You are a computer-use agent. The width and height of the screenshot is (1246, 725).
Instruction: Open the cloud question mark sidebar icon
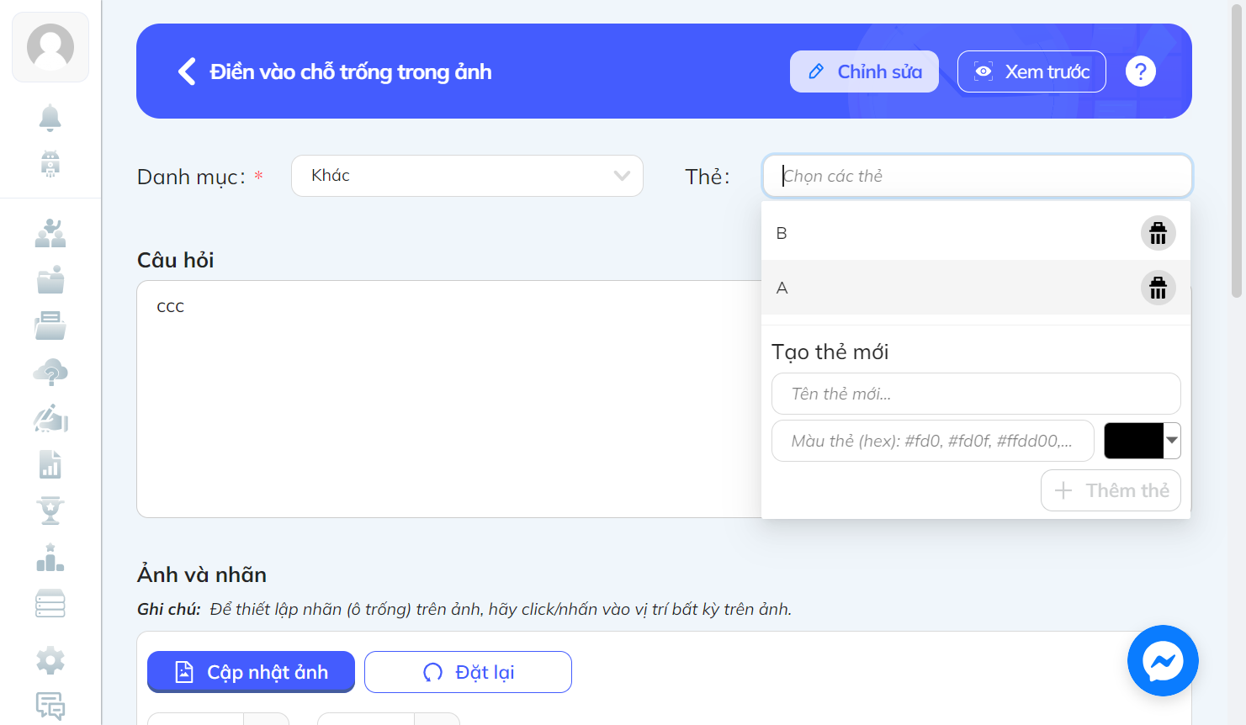pos(50,372)
